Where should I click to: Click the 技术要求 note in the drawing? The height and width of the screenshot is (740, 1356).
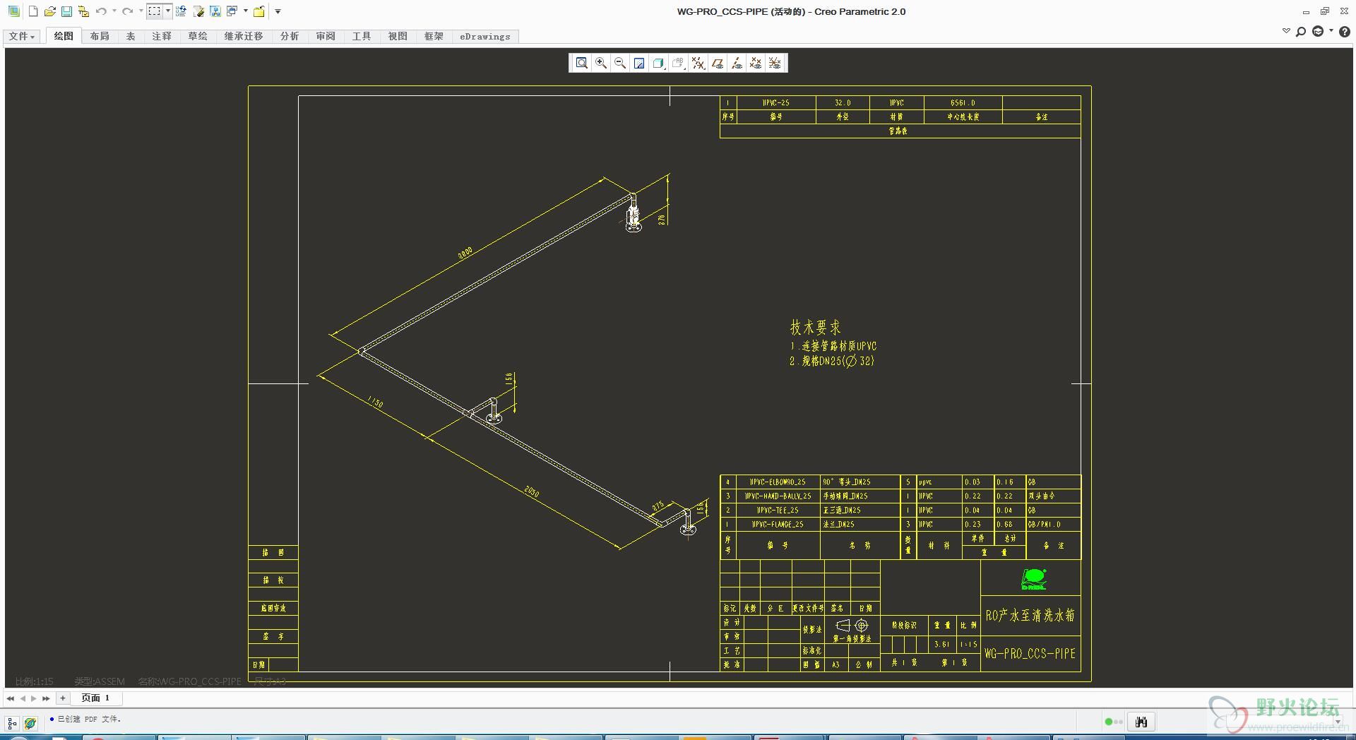tap(816, 328)
